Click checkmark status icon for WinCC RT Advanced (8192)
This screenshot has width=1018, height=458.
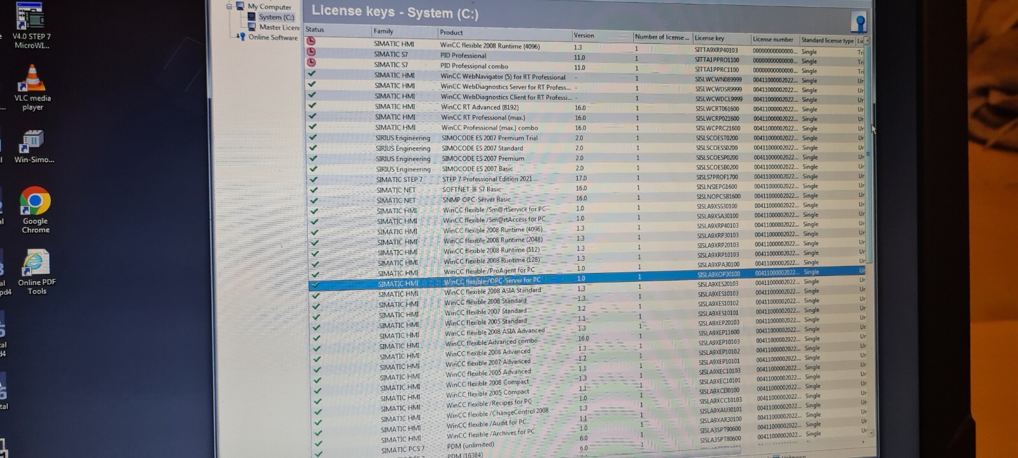(312, 105)
